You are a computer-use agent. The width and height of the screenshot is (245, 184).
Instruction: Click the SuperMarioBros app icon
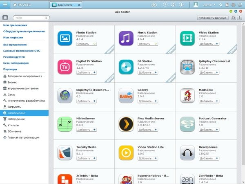126,179
